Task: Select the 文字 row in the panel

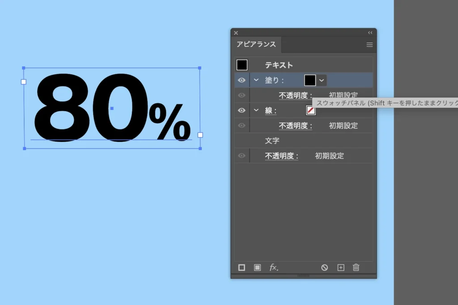Action: click(x=272, y=141)
